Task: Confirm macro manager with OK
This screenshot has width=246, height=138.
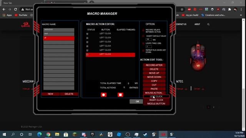Action: pos(136,101)
